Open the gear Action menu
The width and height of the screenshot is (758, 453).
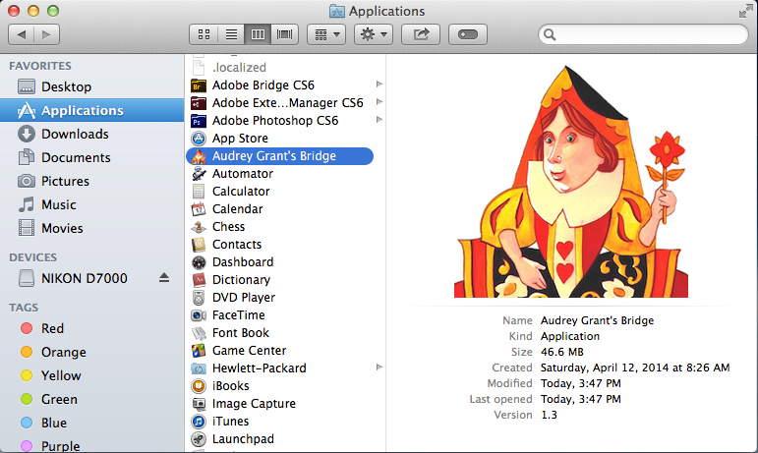point(374,34)
